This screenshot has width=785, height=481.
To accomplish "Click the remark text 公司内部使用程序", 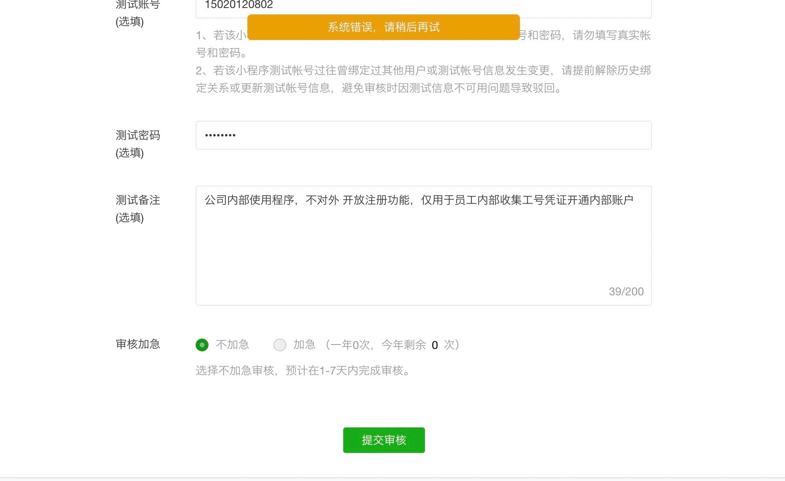I will click(249, 200).
